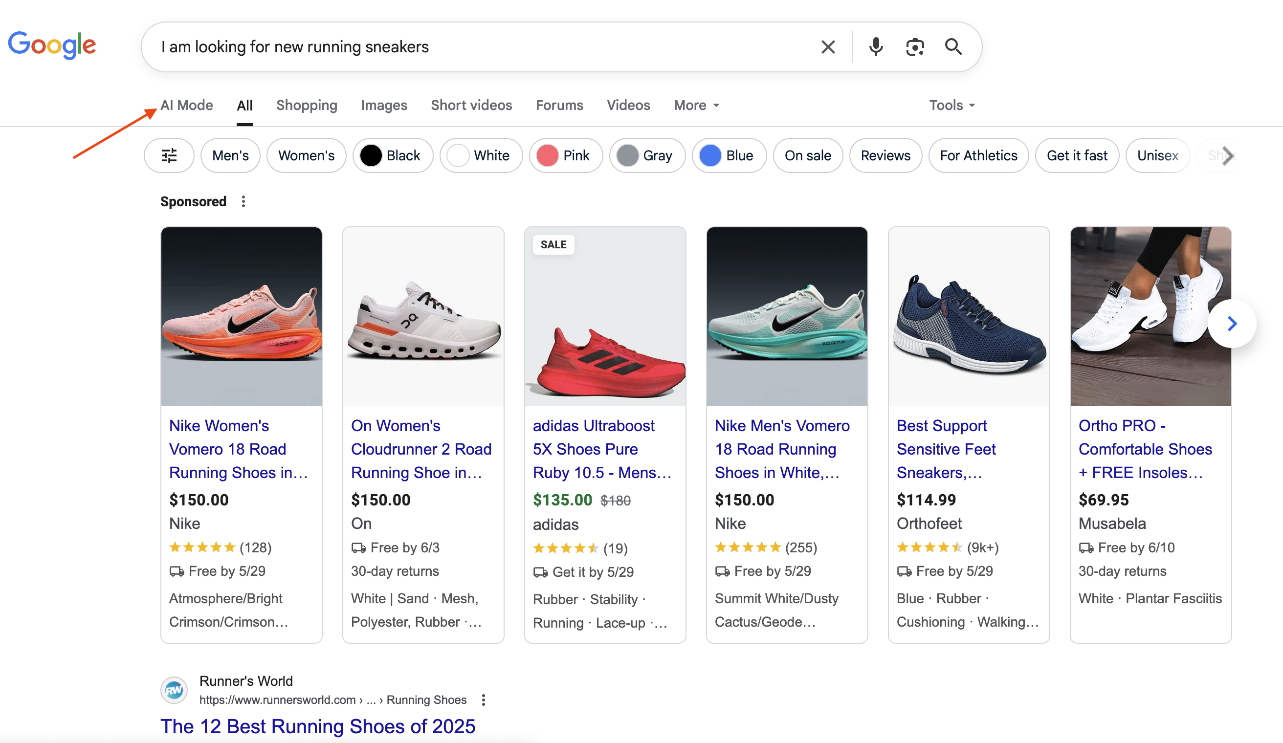Filter by Gray color chip
1283x743 pixels.
647,155
